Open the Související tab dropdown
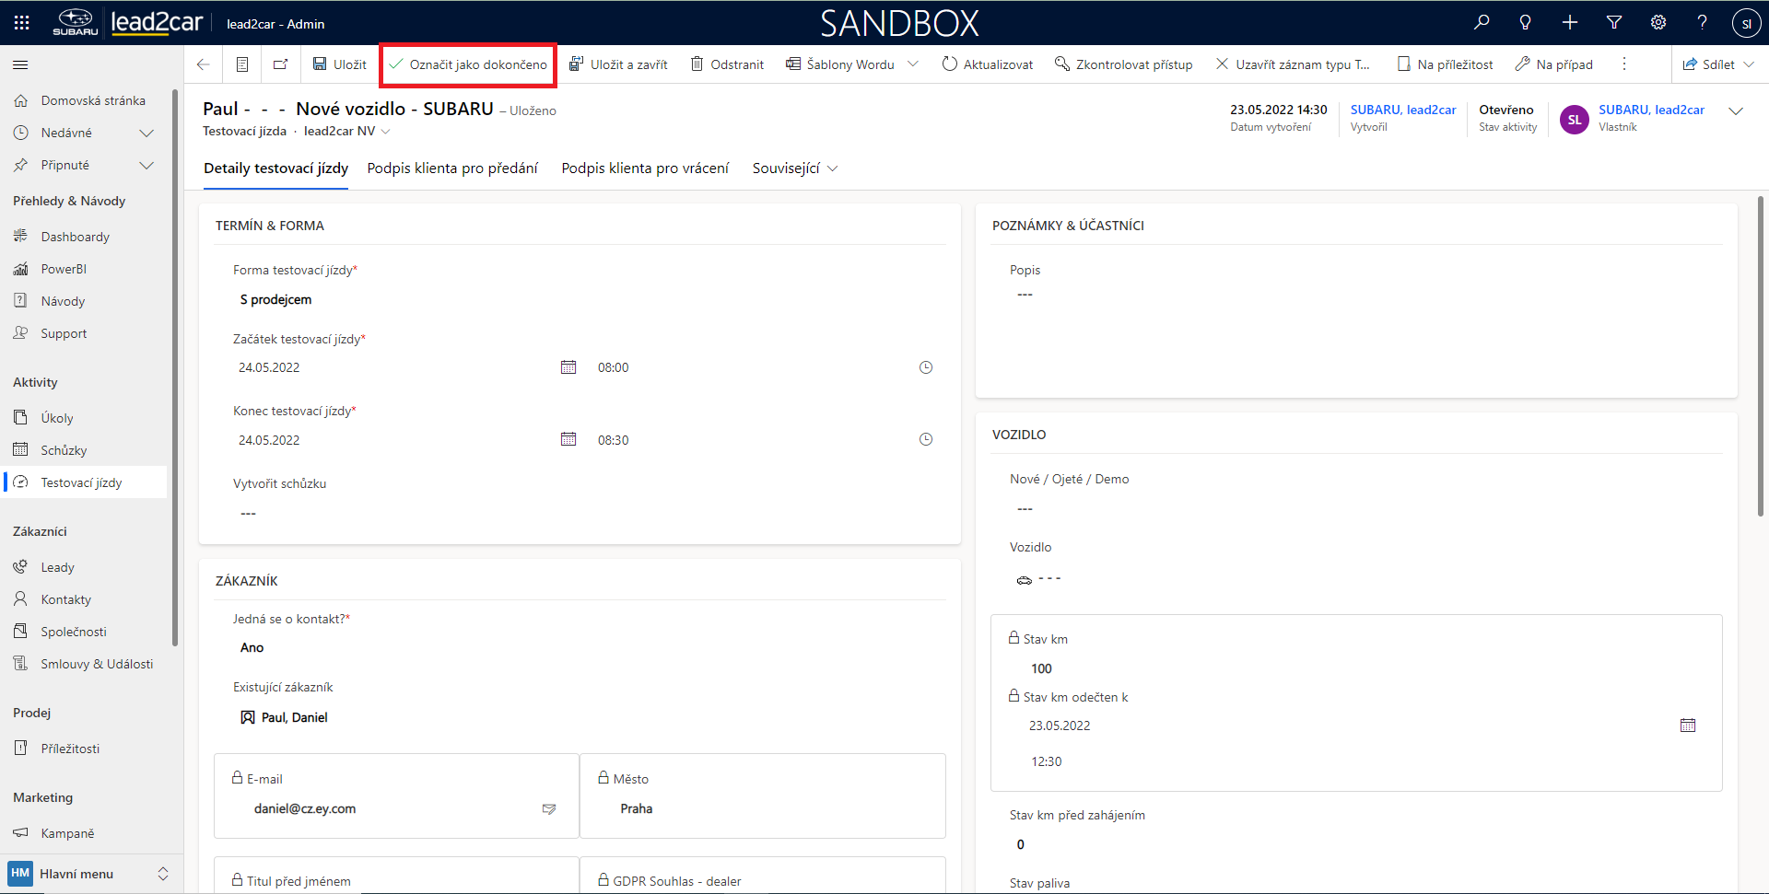Image resolution: width=1769 pixels, height=894 pixels. pos(794,168)
